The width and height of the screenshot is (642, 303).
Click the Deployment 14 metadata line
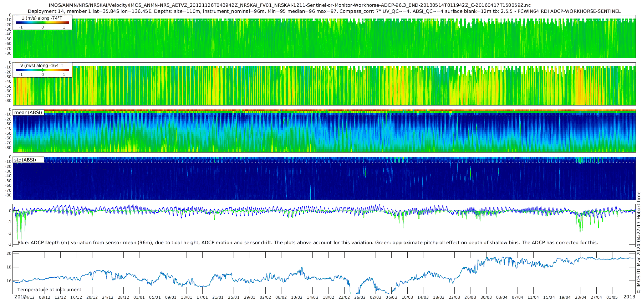click(x=324, y=11)
